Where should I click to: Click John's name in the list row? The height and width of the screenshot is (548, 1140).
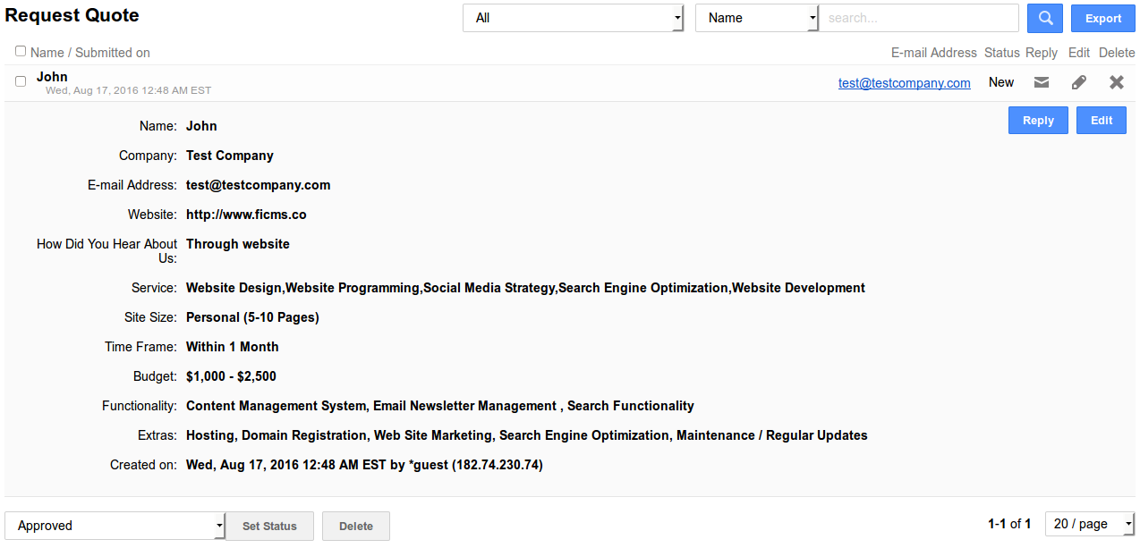point(52,77)
